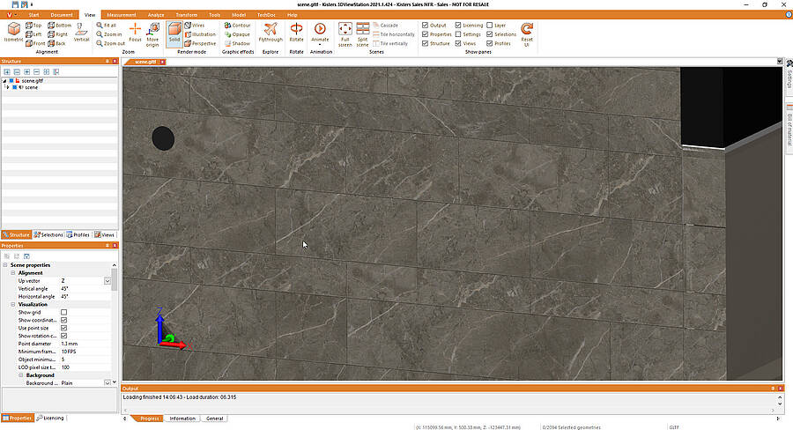This screenshot has height=430, width=793.
Task: Enable Show grid checkbox in Properties
Action: click(63, 312)
